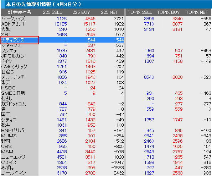Image resolution: width=212 pixels, height=176 pixels.
Task: Click バークレイズ 225 NET value 3721
Action: 119,19
